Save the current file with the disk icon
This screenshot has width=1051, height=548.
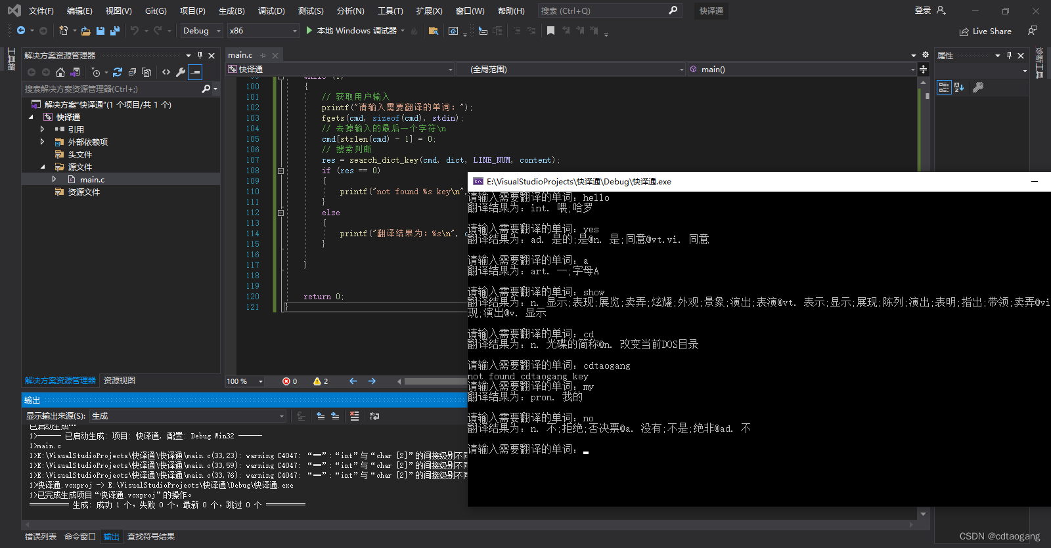coord(101,31)
